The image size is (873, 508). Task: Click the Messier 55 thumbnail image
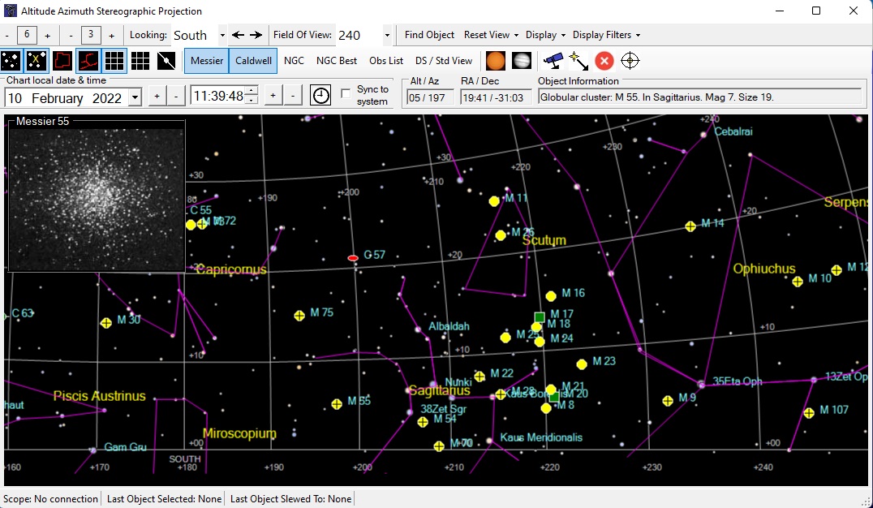(x=97, y=199)
